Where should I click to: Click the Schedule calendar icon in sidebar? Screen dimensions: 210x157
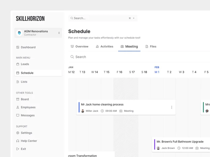click(x=18, y=73)
